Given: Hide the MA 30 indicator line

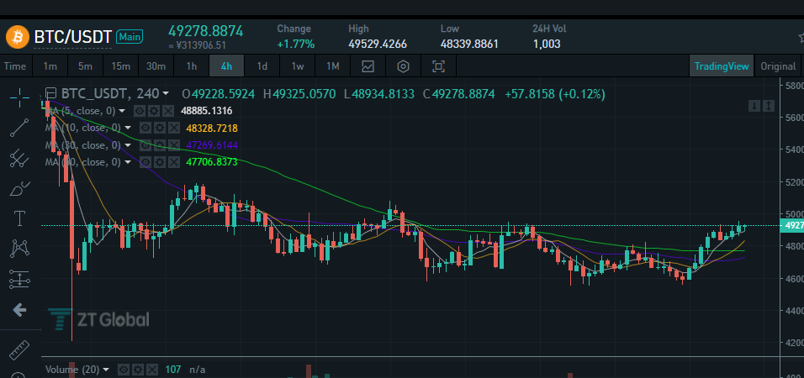Looking at the screenshot, I should click(146, 145).
